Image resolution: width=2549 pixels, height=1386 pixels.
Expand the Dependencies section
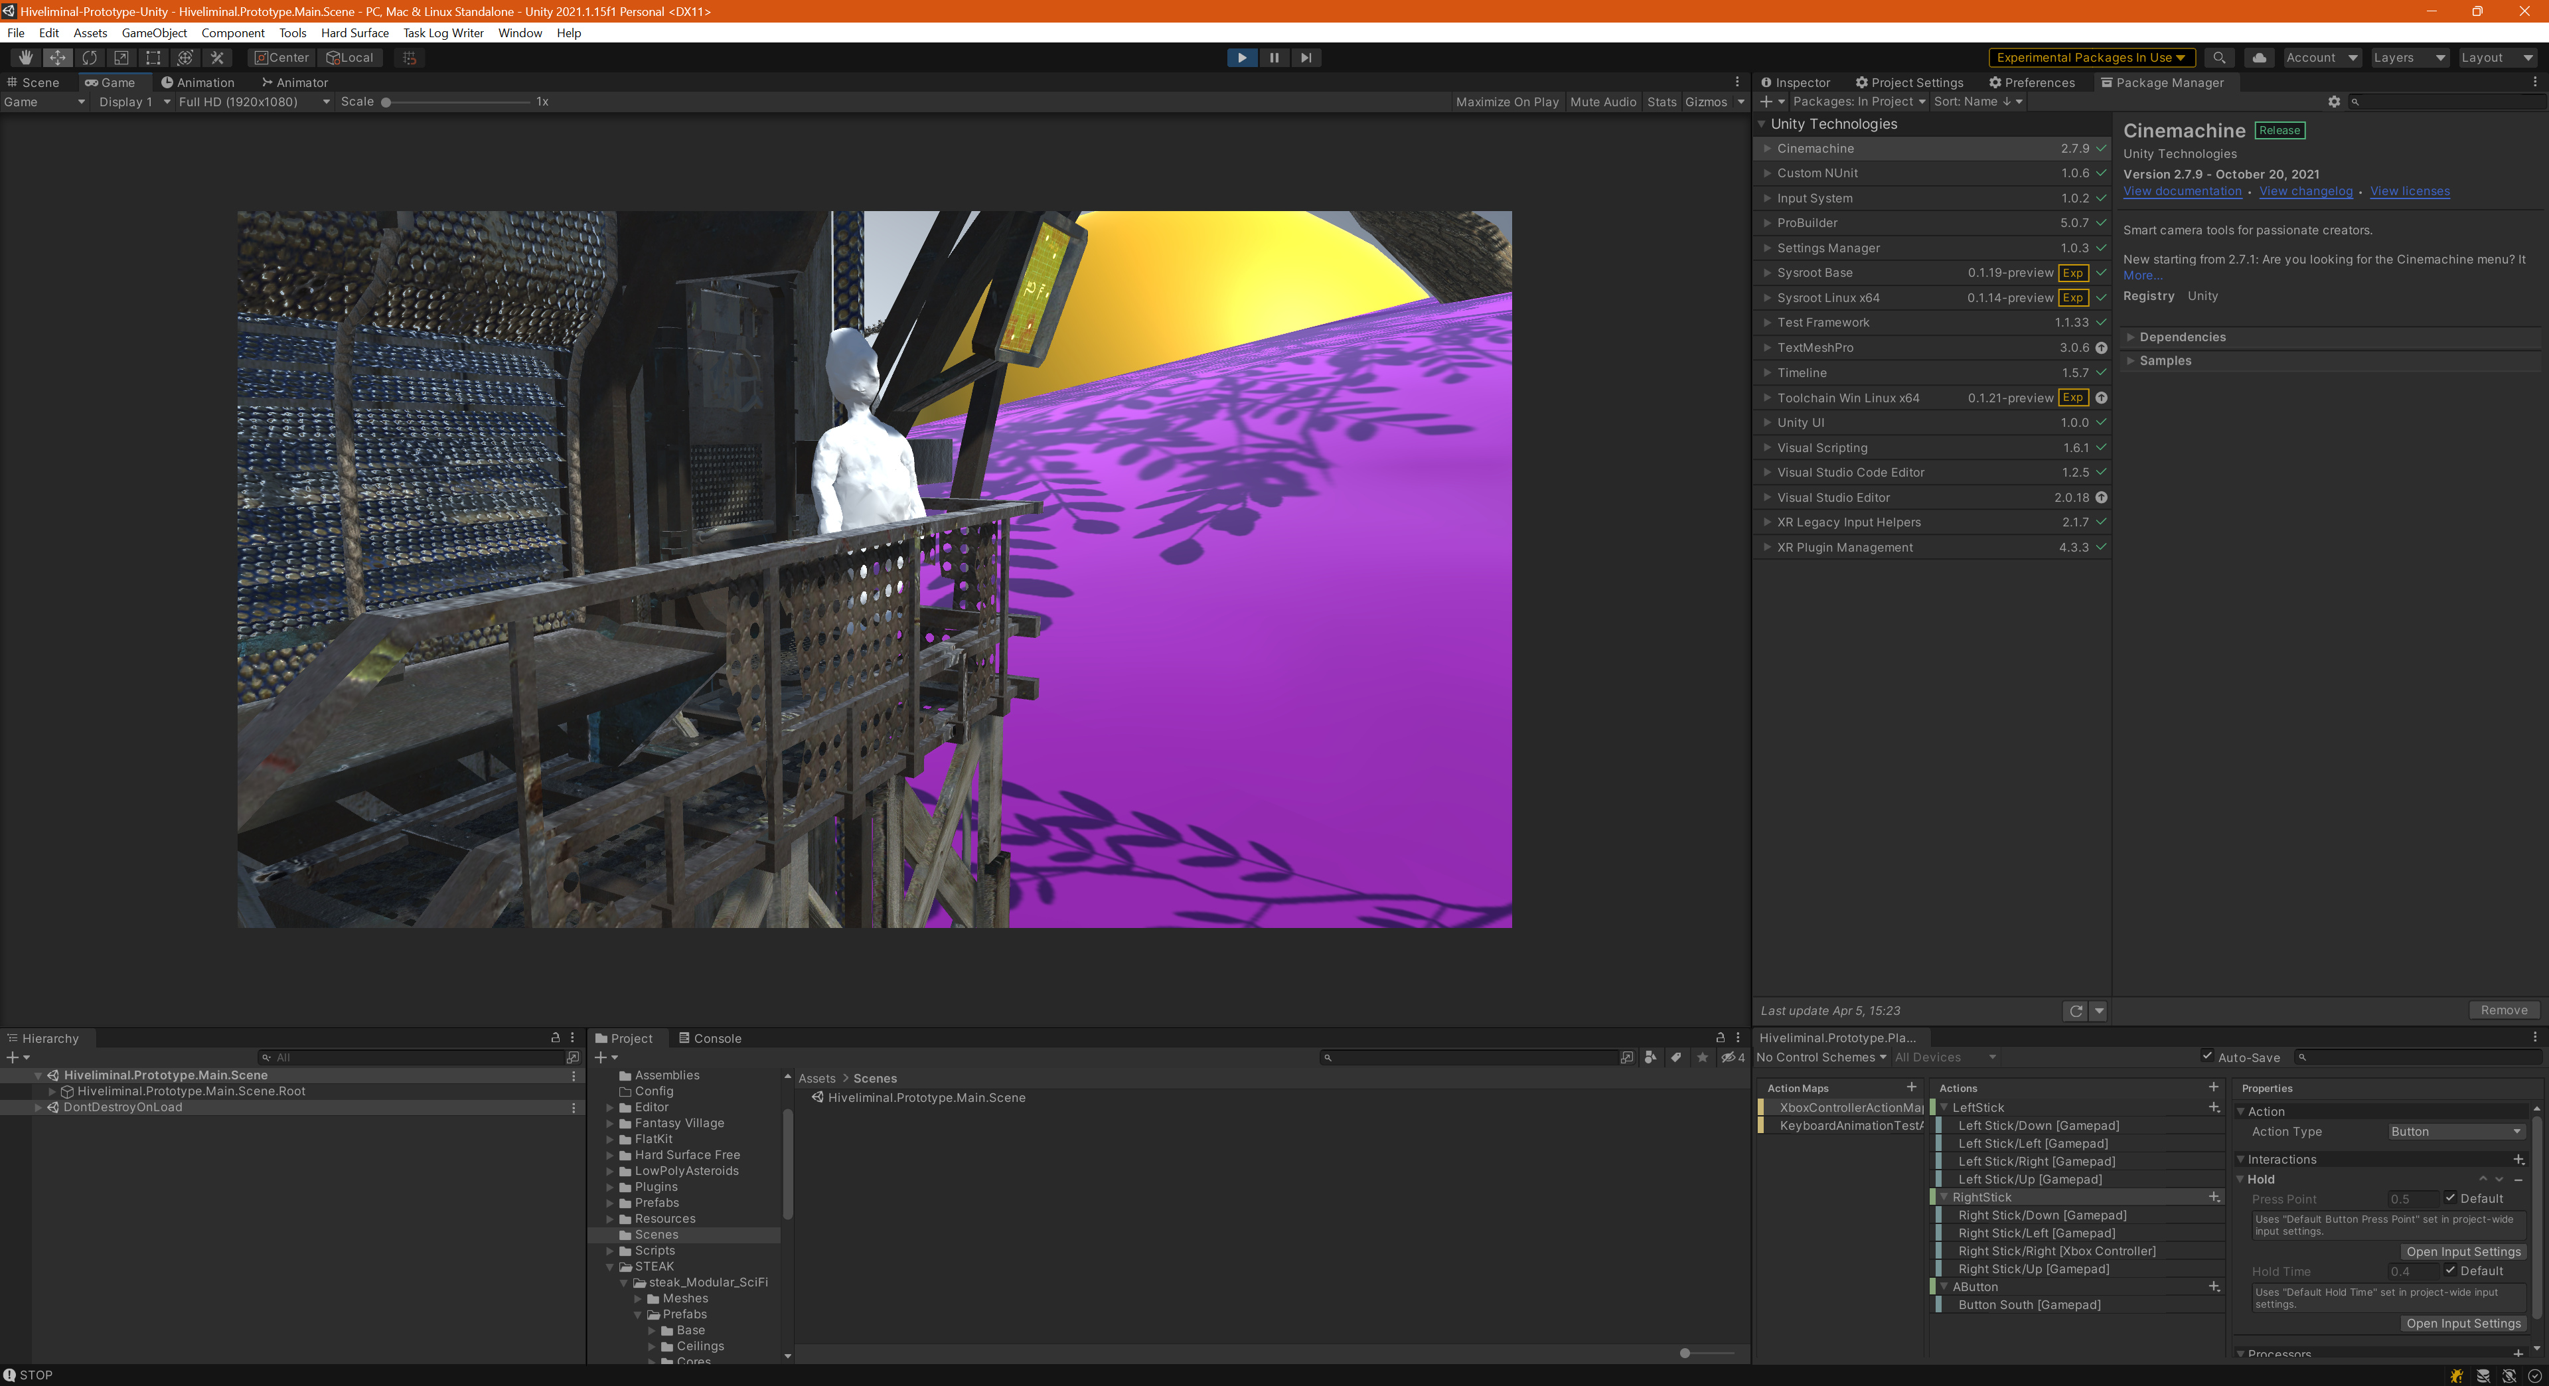click(x=2182, y=337)
